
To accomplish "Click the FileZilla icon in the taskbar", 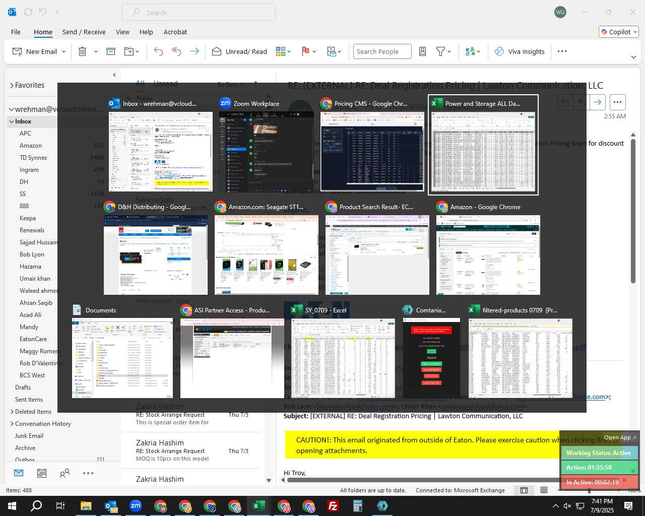I will click(333, 506).
